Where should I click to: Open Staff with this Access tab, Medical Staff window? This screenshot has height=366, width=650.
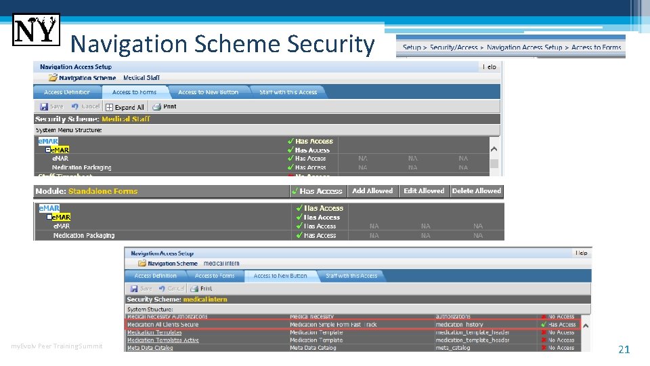(288, 92)
